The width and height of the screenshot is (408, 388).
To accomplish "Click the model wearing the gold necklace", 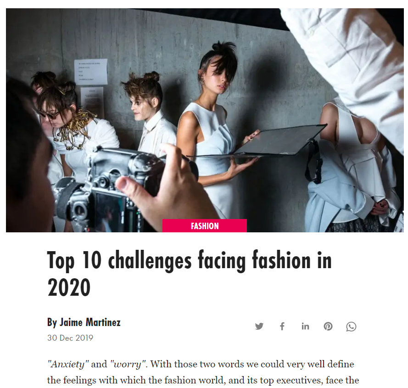I will pos(75,125).
